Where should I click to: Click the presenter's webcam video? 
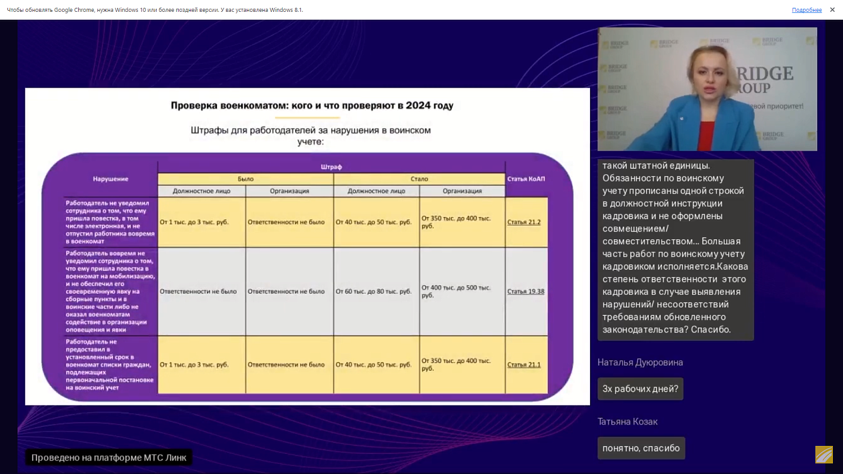coord(707,89)
